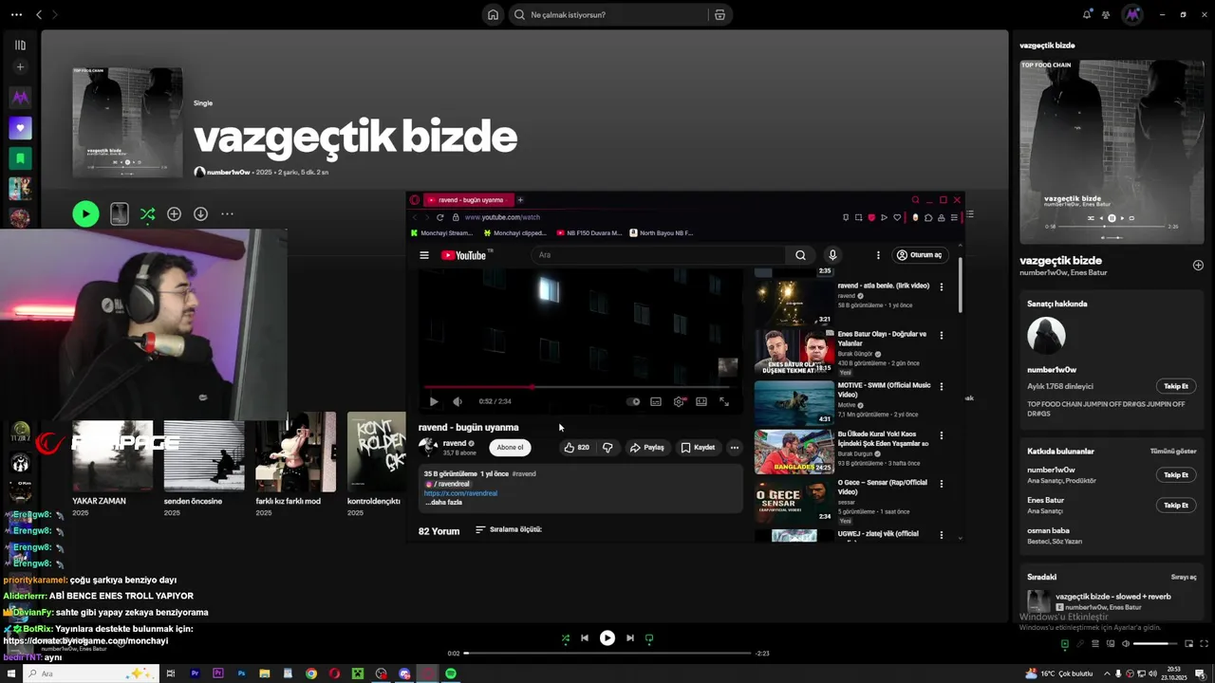Open more options dots under album title
The height and width of the screenshot is (683, 1215).
(227, 214)
